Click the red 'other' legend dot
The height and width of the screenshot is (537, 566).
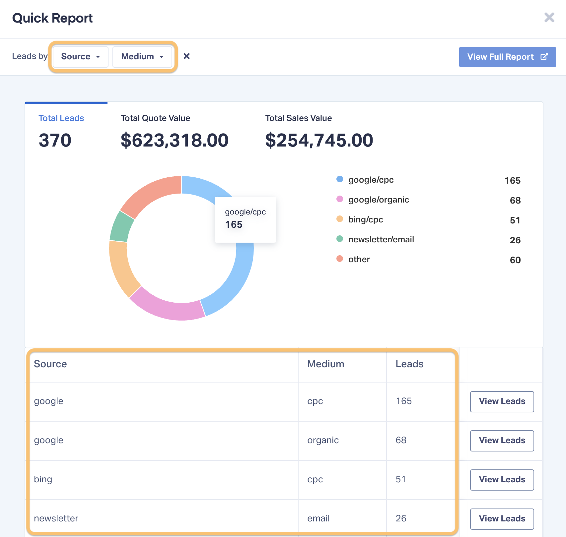(x=340, y=259)
